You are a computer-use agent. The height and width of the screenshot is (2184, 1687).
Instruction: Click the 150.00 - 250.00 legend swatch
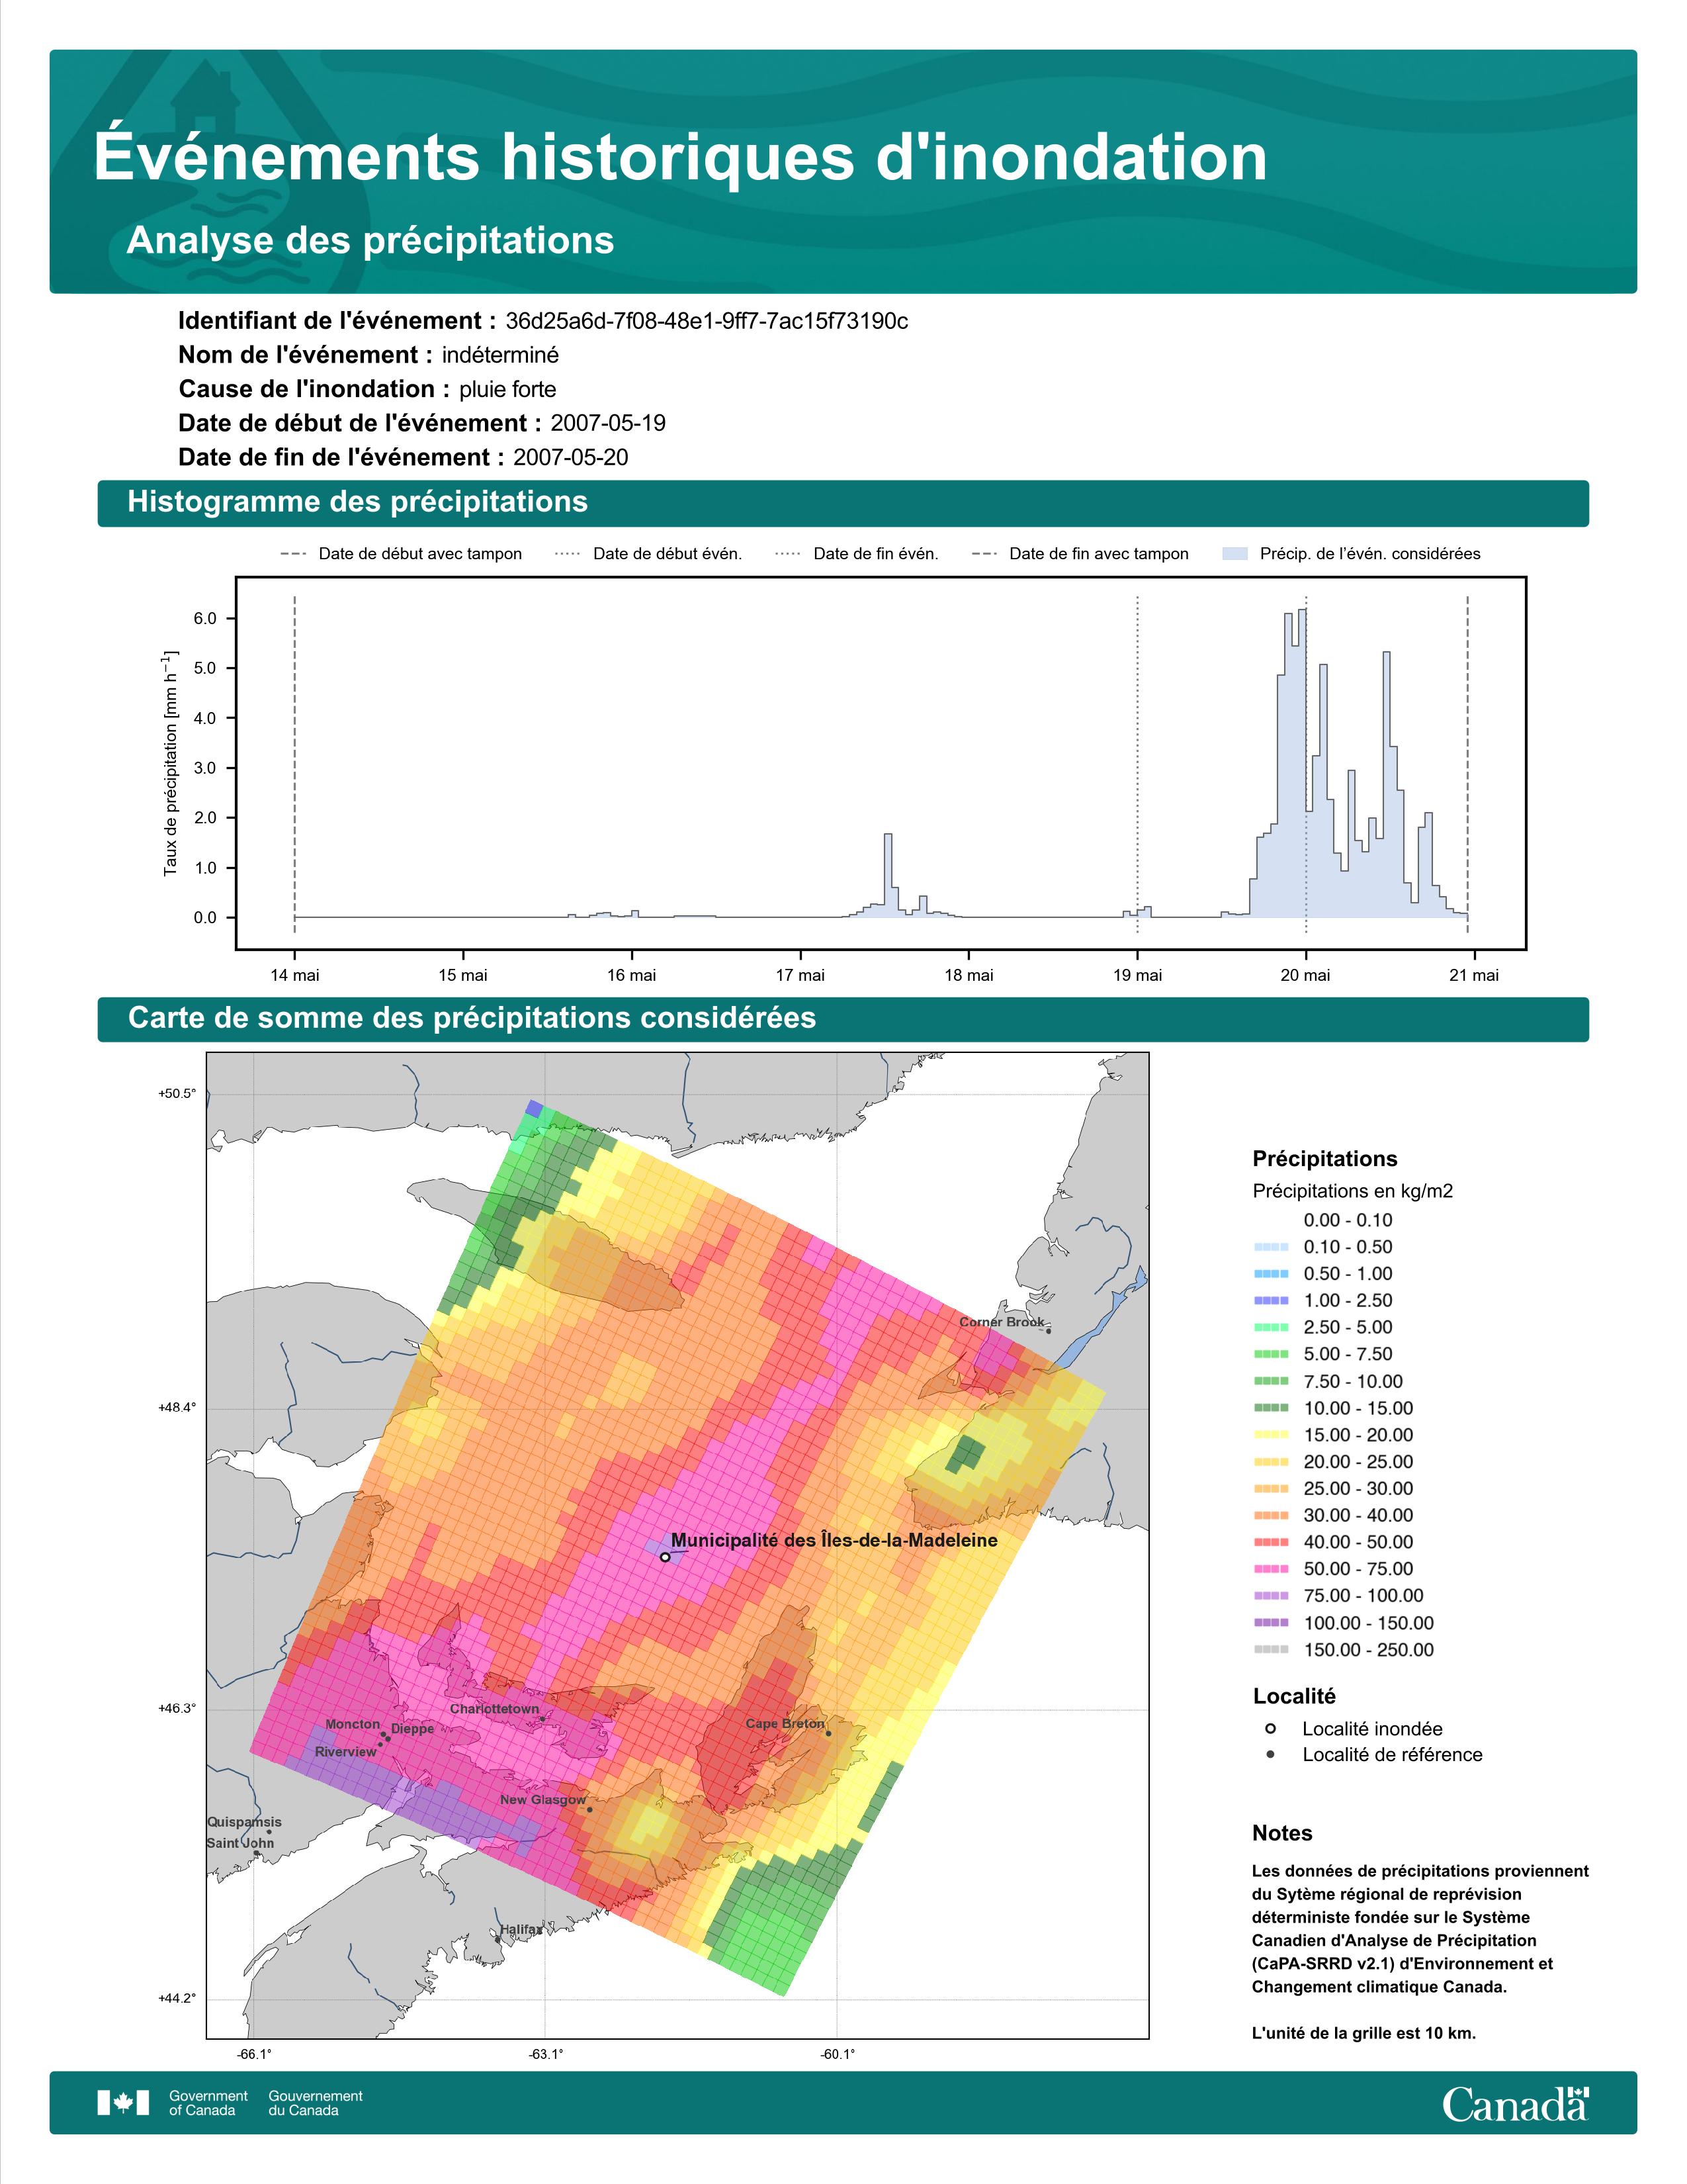click(1270, 1650)
